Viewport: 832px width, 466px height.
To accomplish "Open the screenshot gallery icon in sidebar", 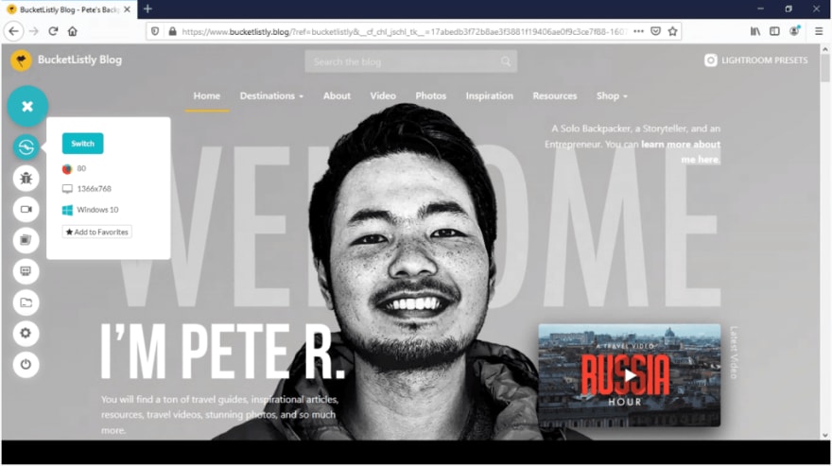I will [x=26, y=240].
